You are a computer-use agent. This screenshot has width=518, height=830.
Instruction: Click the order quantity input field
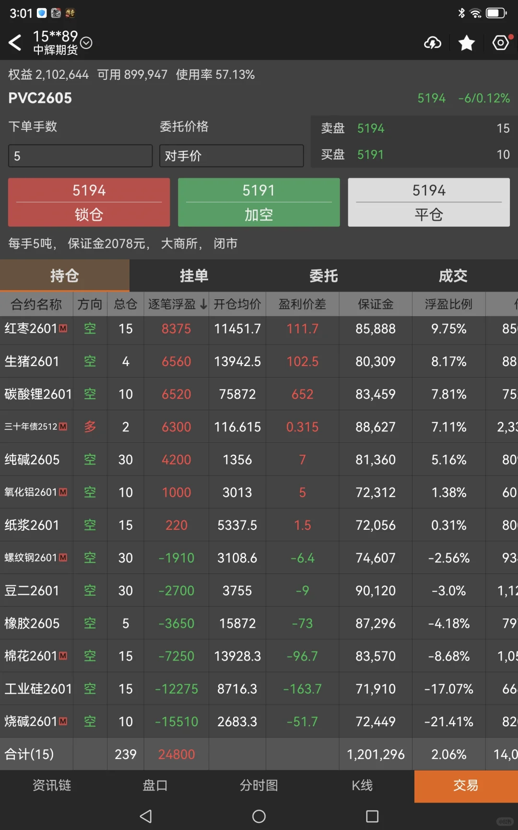[x=81, y=156]
